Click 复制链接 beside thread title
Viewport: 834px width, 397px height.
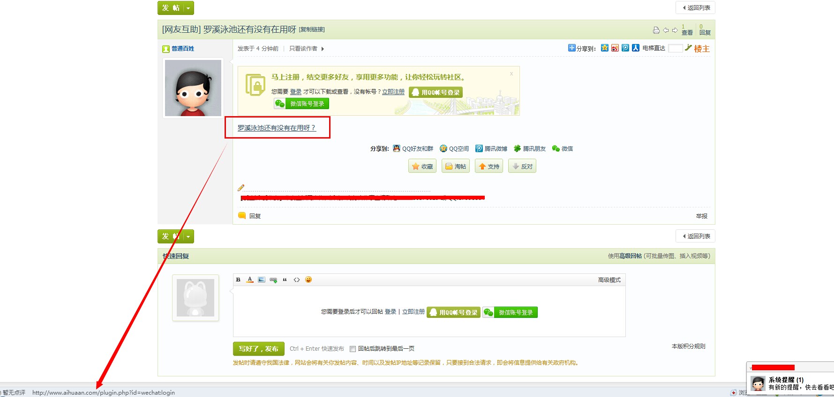(312, 29)
